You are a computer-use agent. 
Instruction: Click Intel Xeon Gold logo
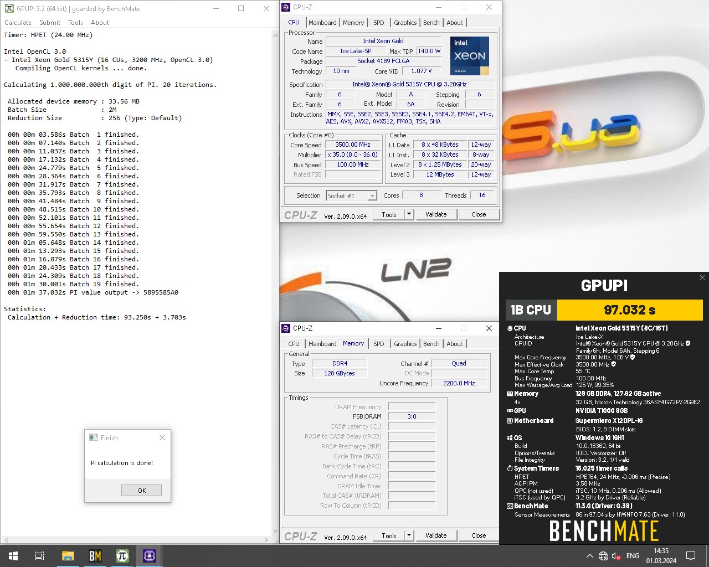click(x=470, y=55)
